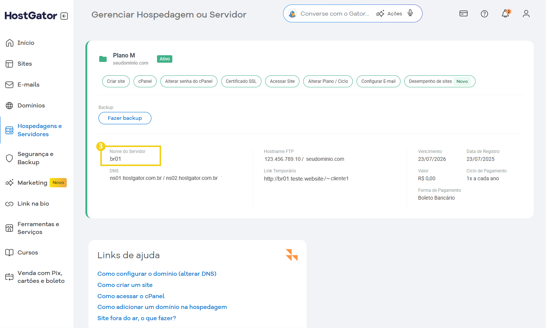Open the Ferramentas e Serviços icon
The image size is (546, 328).
click(9, 228)
